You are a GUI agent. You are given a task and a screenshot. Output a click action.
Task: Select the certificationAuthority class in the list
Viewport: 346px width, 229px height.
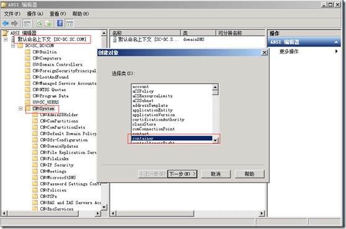point(172,119)
